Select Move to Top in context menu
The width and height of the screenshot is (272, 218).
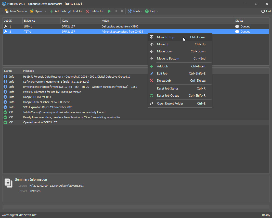180,37
